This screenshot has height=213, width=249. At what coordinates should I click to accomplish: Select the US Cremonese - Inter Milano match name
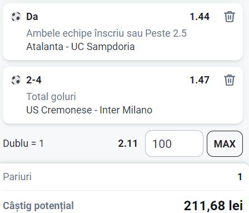[x=89, y=110]
